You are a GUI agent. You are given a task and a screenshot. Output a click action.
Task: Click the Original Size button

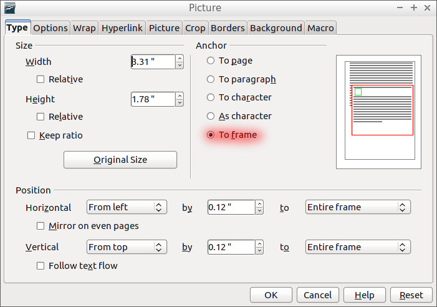(120, 160)
